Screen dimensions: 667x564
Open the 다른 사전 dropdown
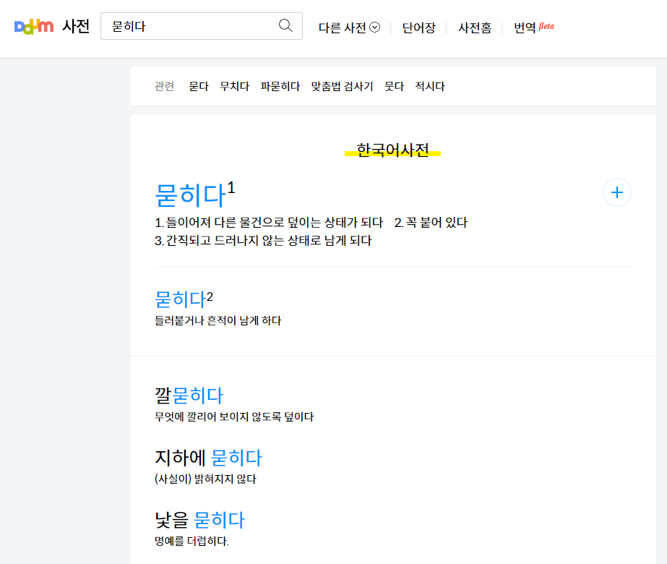pyautogui.click(x=343, y=26)
